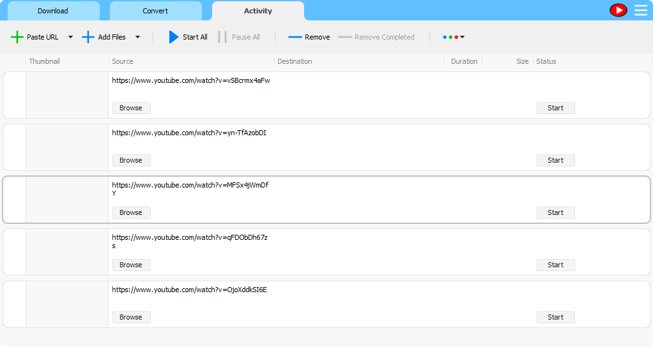Open the red YouTube icon at top right
The height and width of the screenshot is (347, 653).
[x=618, y=10]
